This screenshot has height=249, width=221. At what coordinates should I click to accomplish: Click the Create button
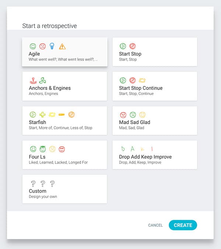(183, 225)
